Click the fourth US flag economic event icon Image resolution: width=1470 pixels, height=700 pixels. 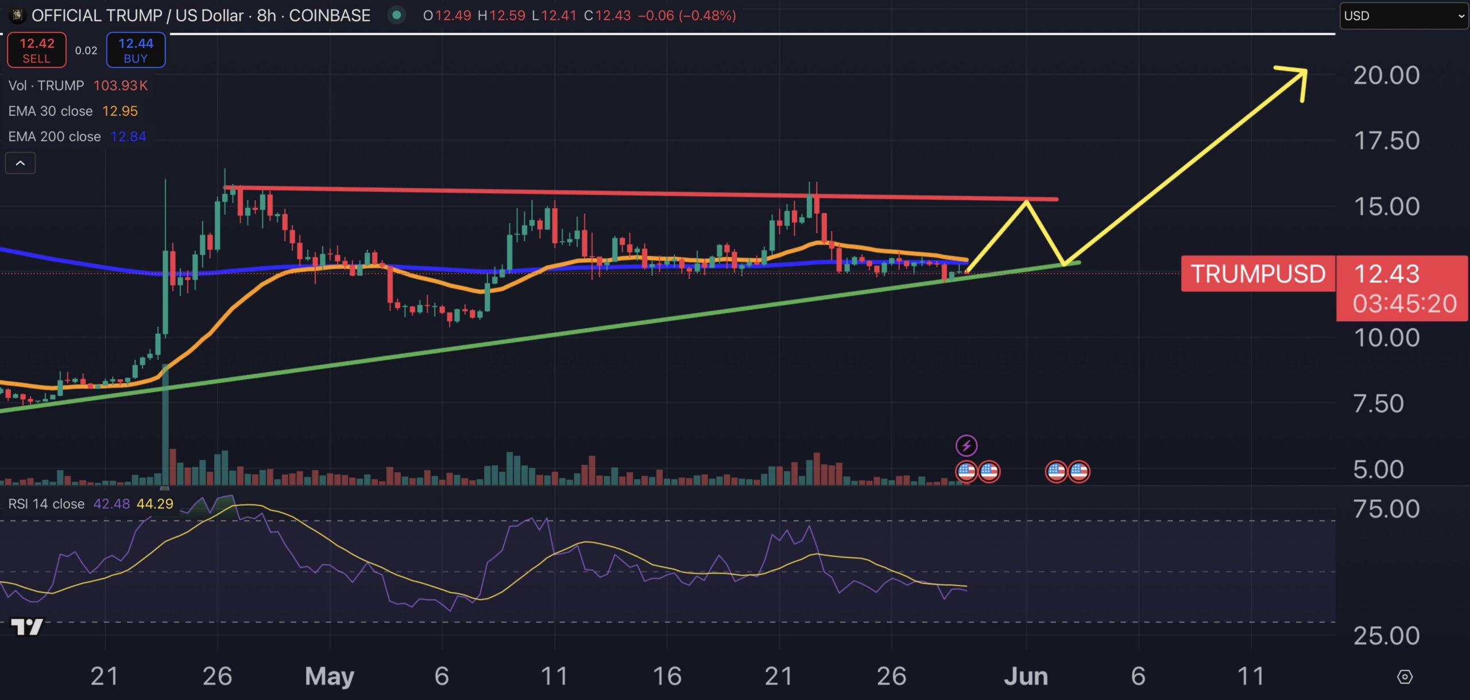pyautogui.click(x=1079, y=472)
